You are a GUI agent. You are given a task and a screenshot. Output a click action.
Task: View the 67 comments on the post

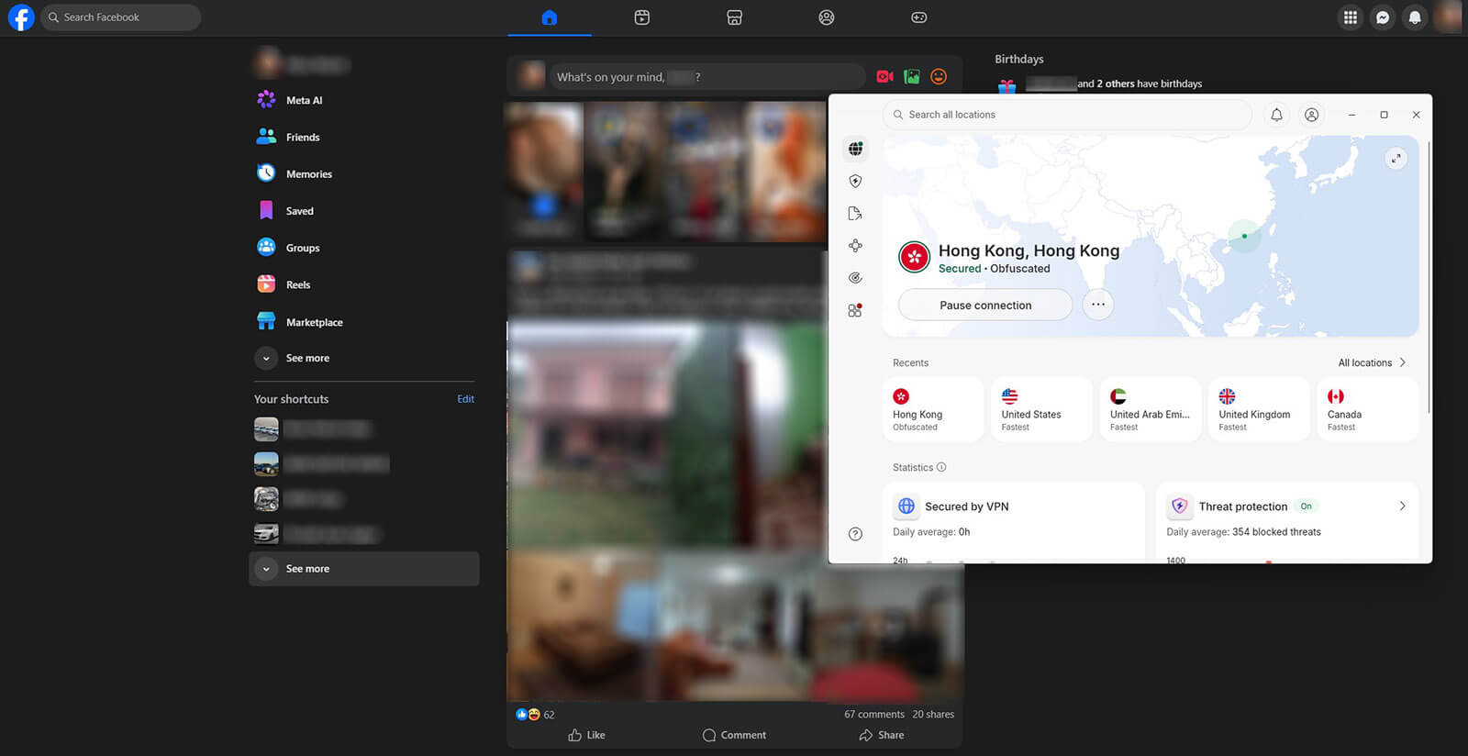(x=874, y=714)
